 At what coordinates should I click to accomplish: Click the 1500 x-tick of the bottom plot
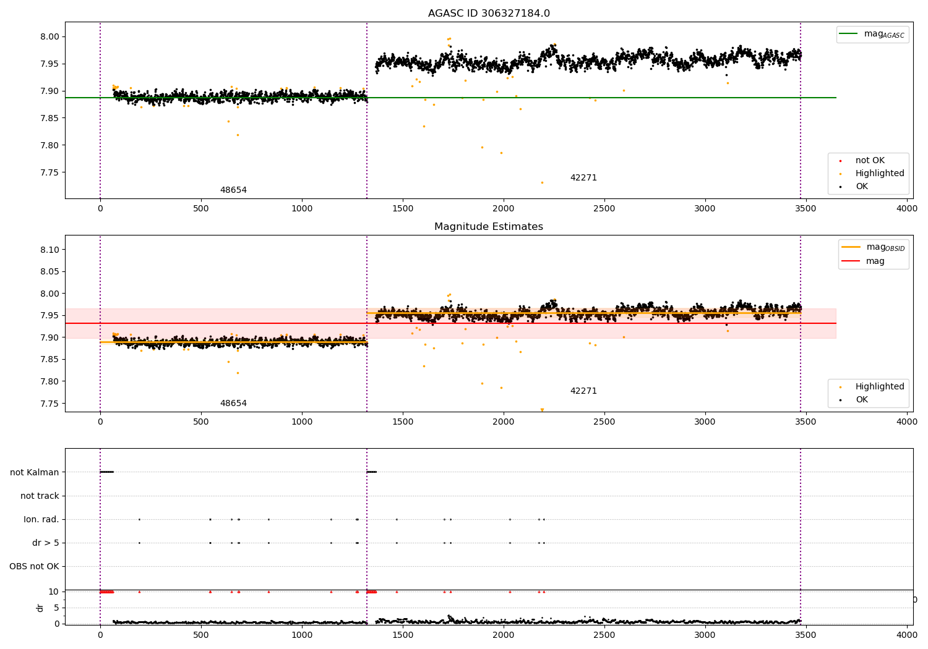pos(403,635)
